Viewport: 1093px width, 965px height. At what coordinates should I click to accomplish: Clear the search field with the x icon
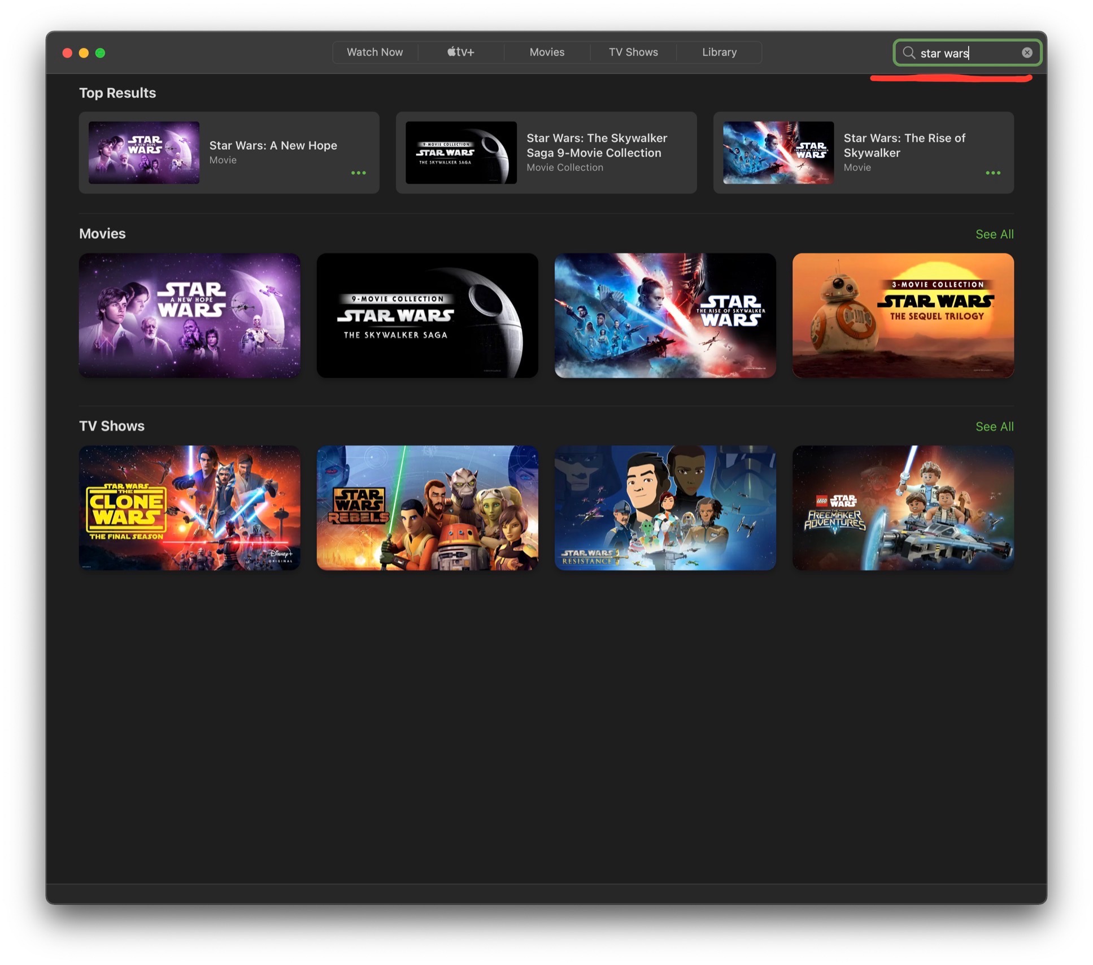coord(1026,53)
